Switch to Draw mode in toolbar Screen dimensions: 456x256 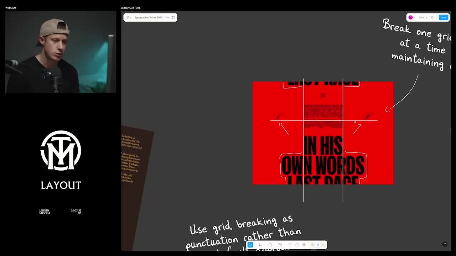pyautogui.click(x=312, y=245)
